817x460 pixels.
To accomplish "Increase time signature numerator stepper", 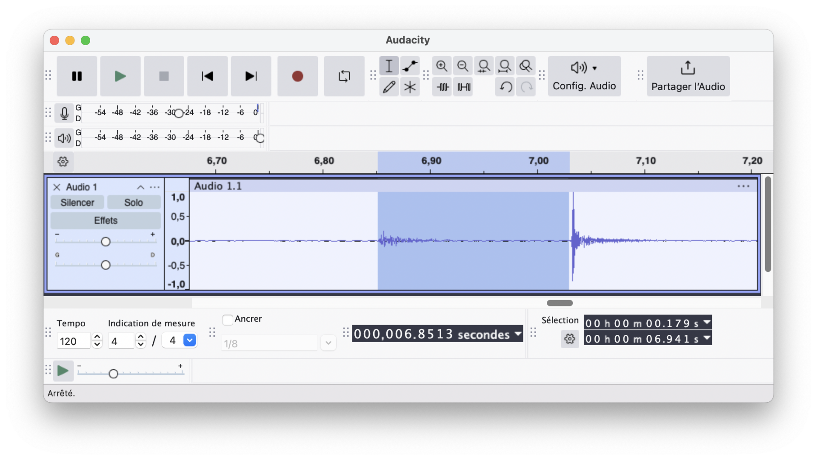I will [x=140, y=337].
